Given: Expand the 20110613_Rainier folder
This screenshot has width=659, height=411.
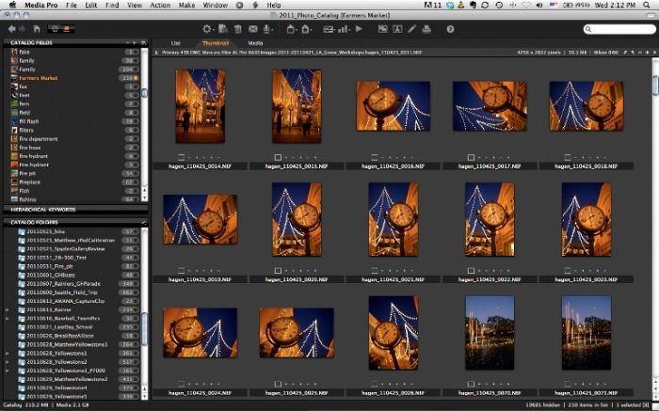Looking at the screenshot, I should pyautogui.click(x=8, y=308).
